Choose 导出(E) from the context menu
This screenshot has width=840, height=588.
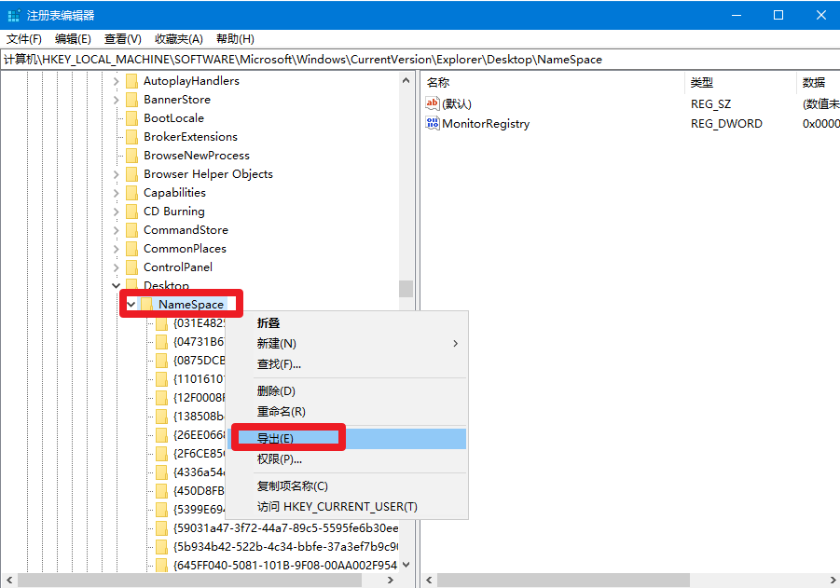(276, 439)
